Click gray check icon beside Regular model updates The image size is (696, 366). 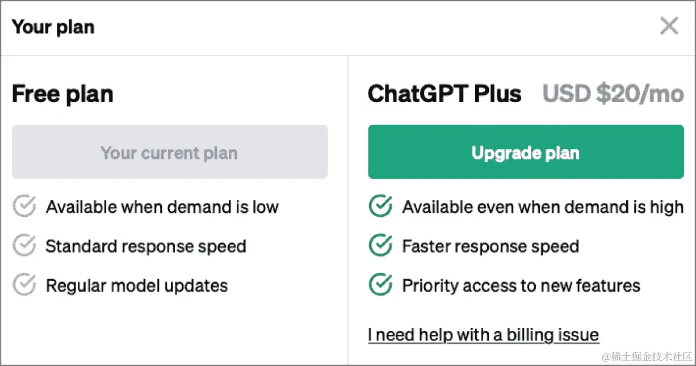[24, 285]
